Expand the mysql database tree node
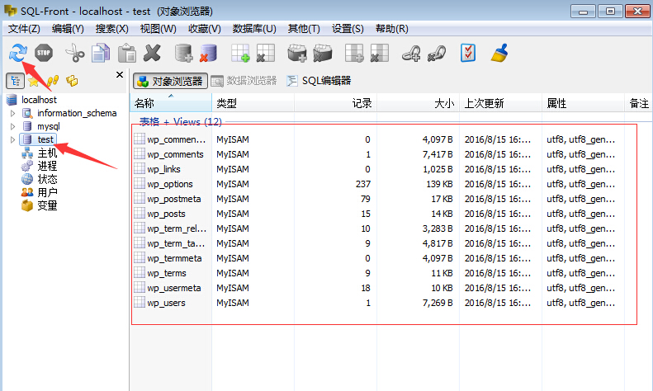 pos(12,126)
